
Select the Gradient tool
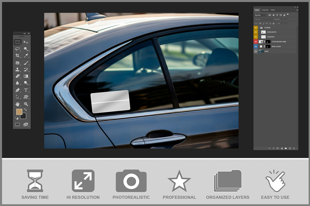26,76
